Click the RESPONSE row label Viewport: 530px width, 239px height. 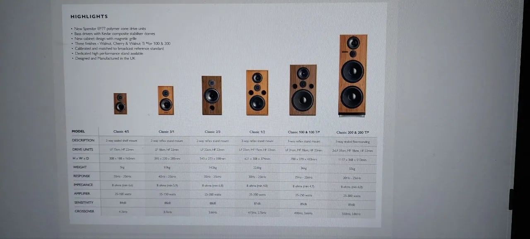coord(81,176)
